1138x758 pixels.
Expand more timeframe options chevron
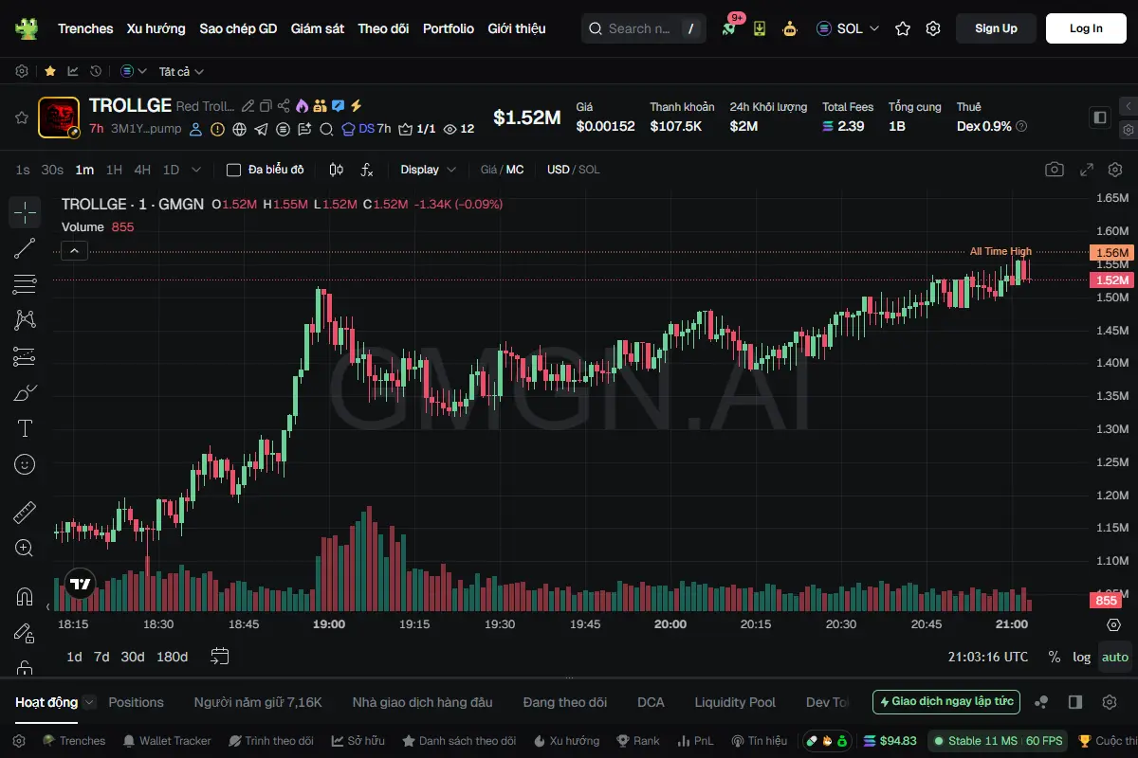click(x=196, y=170)
